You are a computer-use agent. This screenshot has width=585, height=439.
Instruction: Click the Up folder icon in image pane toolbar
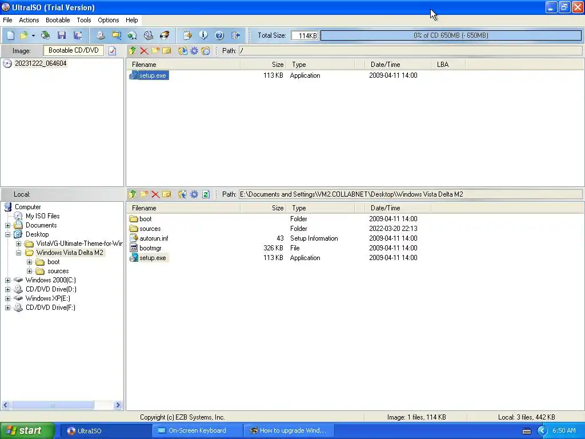click(132, 51)
